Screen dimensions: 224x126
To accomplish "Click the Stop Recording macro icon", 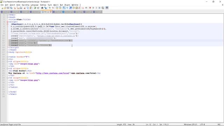I will pyautogui.click(x=93, y=8).
